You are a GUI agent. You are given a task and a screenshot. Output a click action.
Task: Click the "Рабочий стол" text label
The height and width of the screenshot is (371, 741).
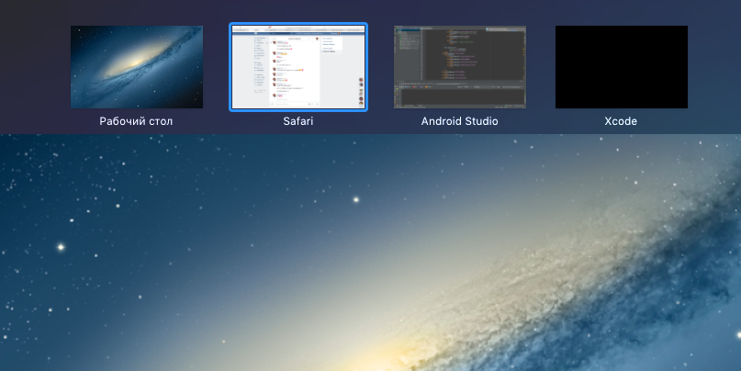coord(137,121)
